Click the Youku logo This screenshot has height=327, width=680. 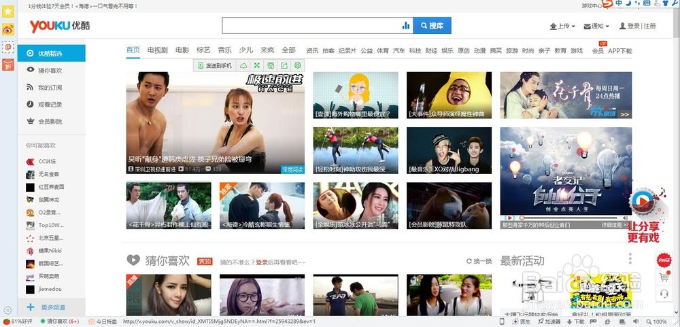[60, 26]
